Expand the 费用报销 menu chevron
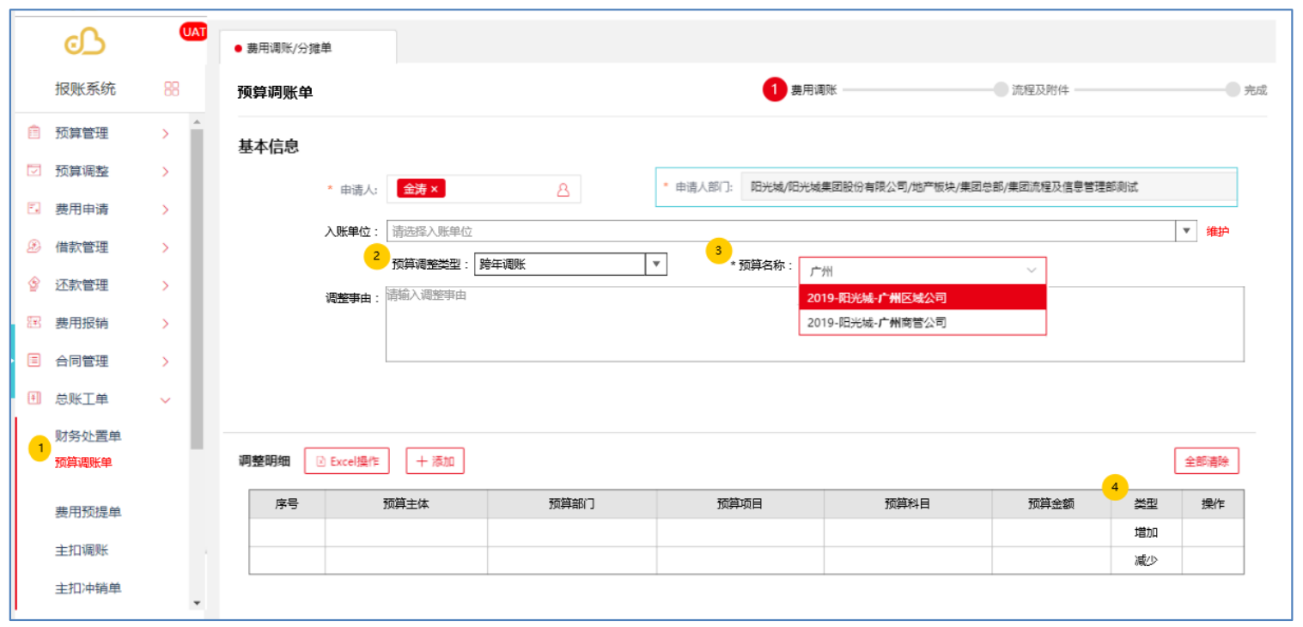 [x=166, y=324]
